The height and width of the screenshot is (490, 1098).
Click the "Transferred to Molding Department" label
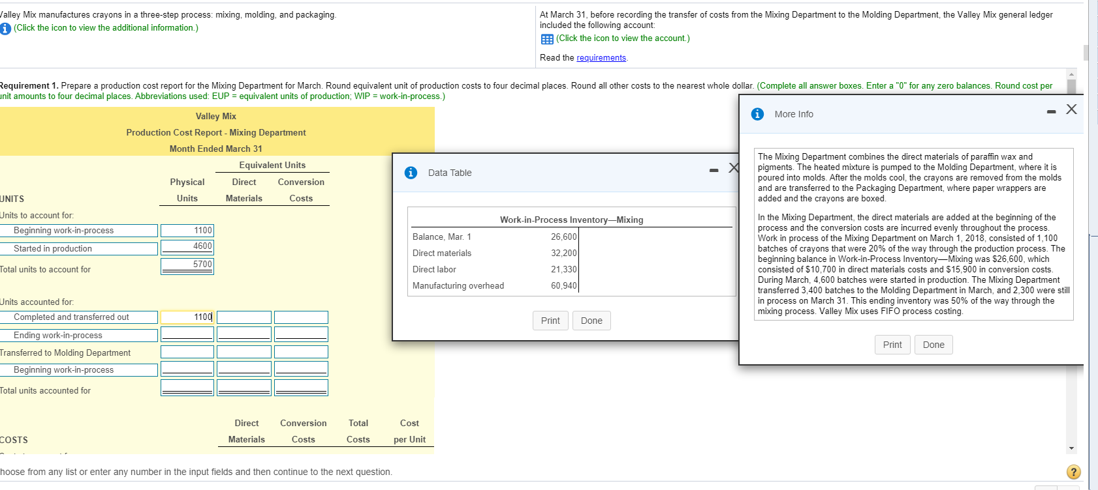pos(65,353)
